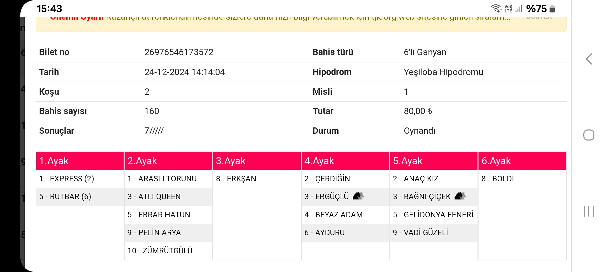Tap 10 - ZÜMRÜTGÜLÜ row
This screenshot has height=272, width=605.
click(160, 251)
